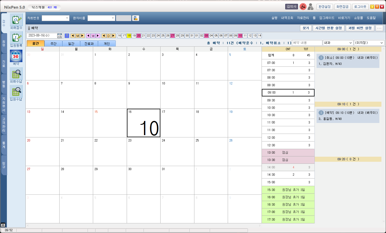Expand the 내과 department dropdown
Image resolution: width=386 pixels, height=233 pixels.
[x=350, y=43]
